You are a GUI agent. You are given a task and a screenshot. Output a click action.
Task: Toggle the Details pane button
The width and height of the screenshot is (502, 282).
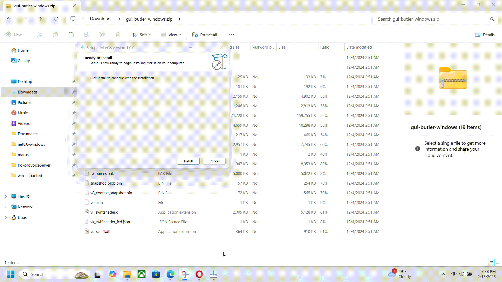tap(485, 35)
